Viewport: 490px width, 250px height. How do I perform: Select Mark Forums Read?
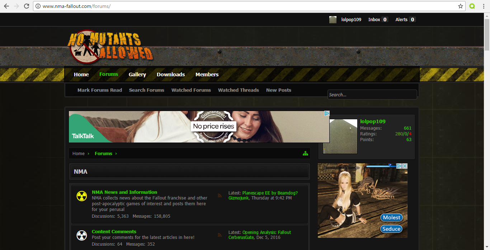pos(100,90)
